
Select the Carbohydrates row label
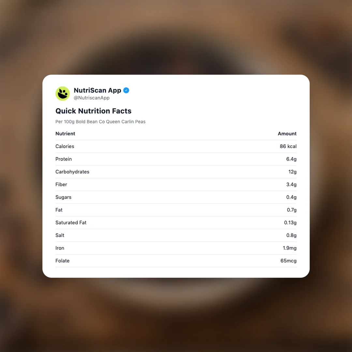pyautogui.click(x=72, y=172)
